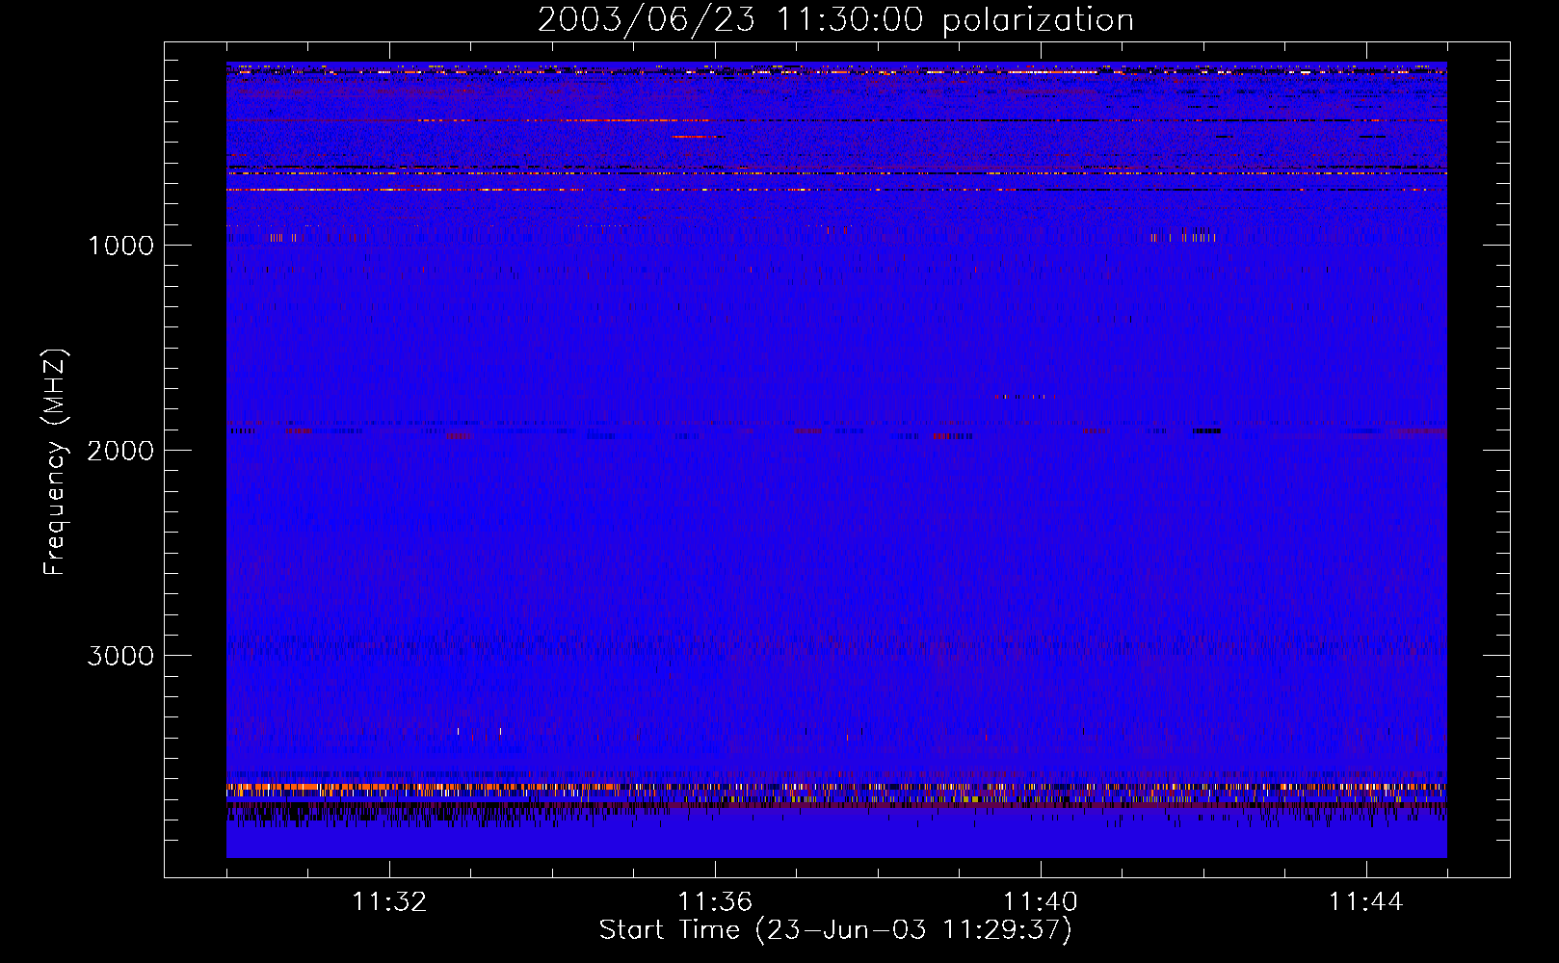The image size is (1559, 963).
Task: Click the 11:36 time tick label
Action: 715,902
